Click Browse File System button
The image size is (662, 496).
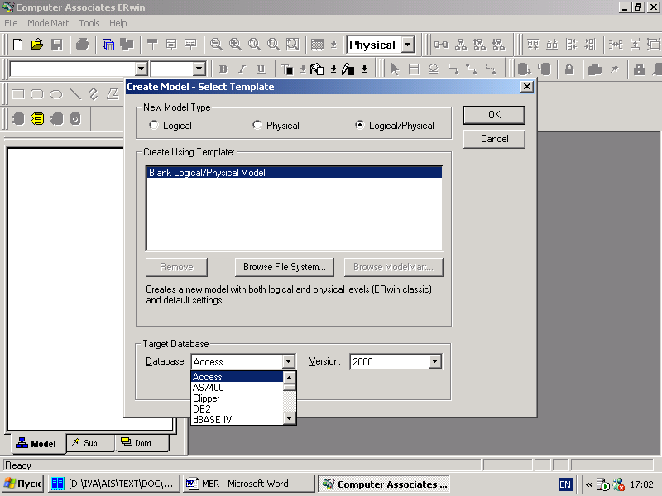[x=284, y=267]
